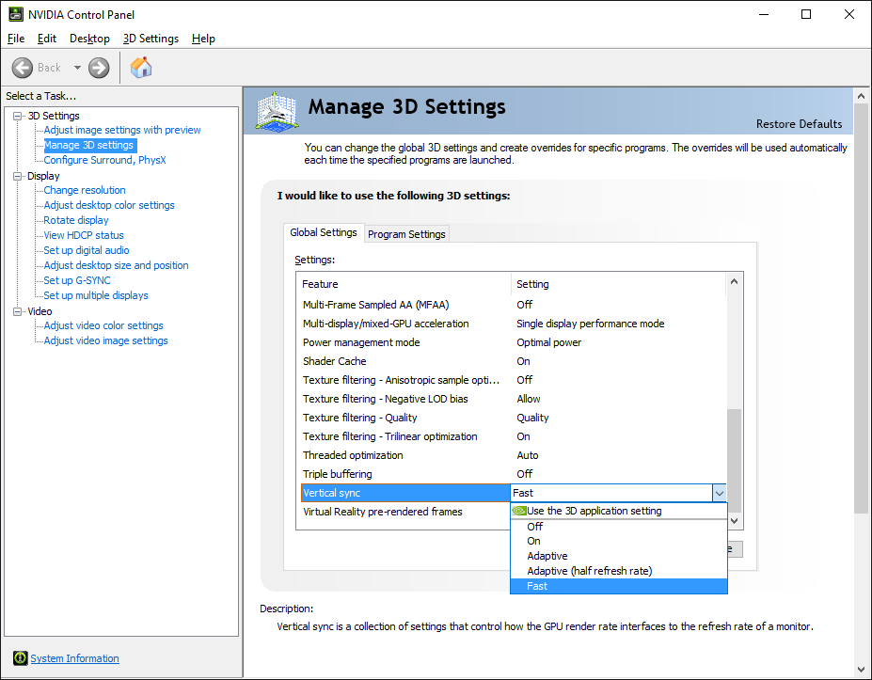
Task: Click the Manage 3D Settings header icon
Action: (277, 111)
